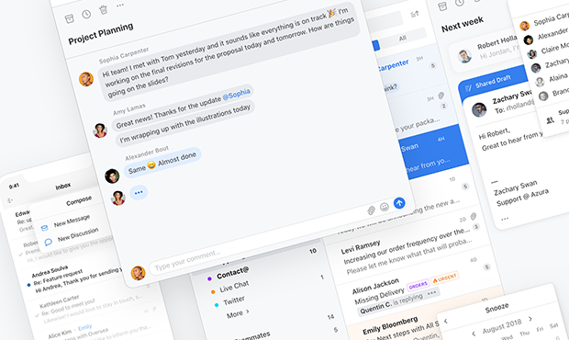
Task: Click Alexander Bout's avatar in the chat
Action: [112, 176]
